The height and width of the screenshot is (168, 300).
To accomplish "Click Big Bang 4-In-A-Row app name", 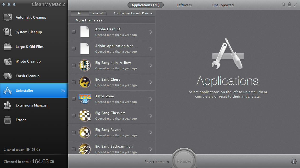I will tap(113, 63).
